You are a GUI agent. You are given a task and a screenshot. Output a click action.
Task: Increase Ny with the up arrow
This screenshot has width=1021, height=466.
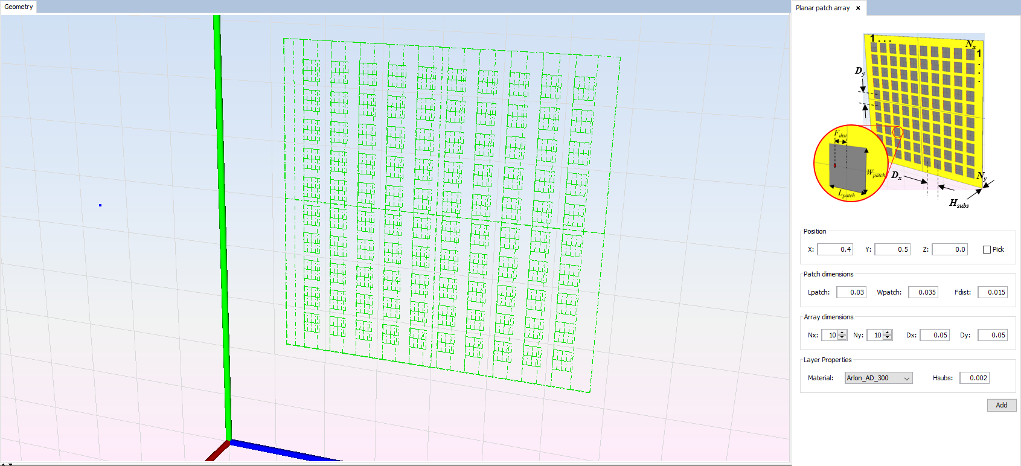click(x=888, y=333)
